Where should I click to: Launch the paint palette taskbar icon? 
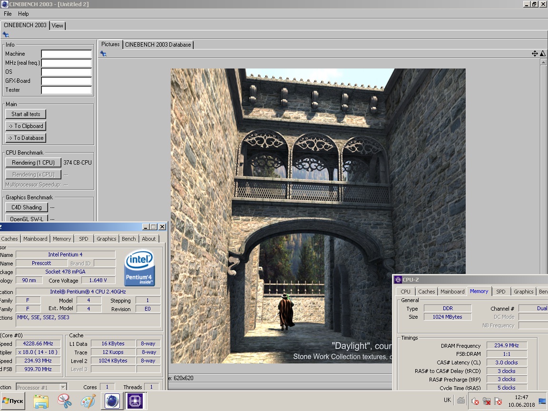coord(88,401)
